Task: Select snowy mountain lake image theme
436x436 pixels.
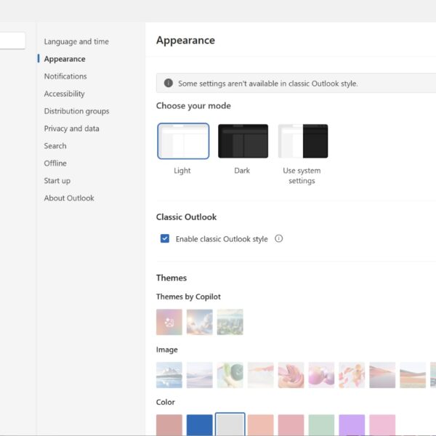Action: pyautogui.click(x=169, y=375)
